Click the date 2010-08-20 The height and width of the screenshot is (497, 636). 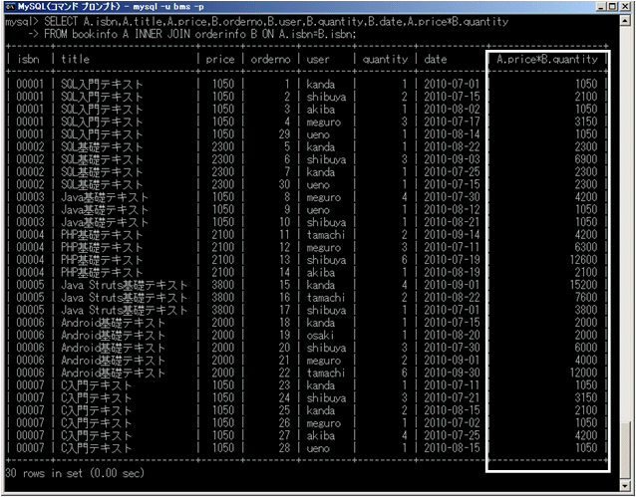click(452, 335)
